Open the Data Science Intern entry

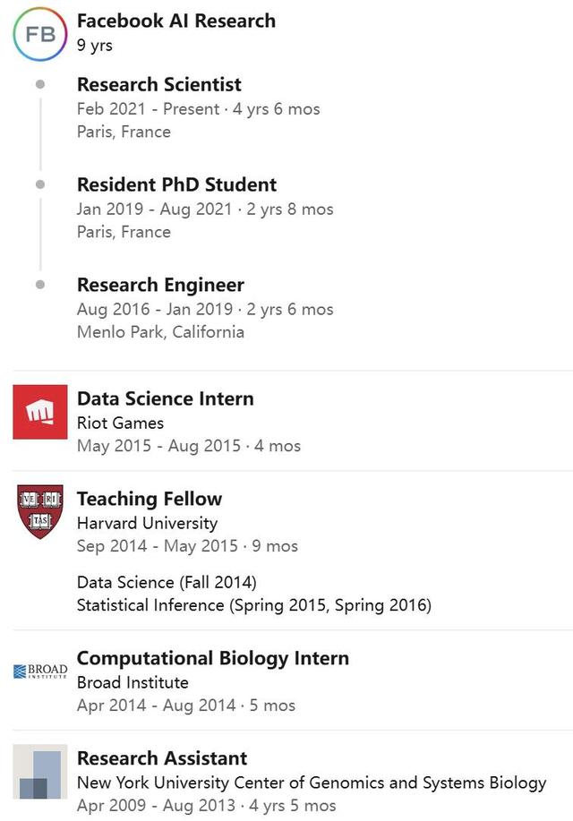(166, 399)
